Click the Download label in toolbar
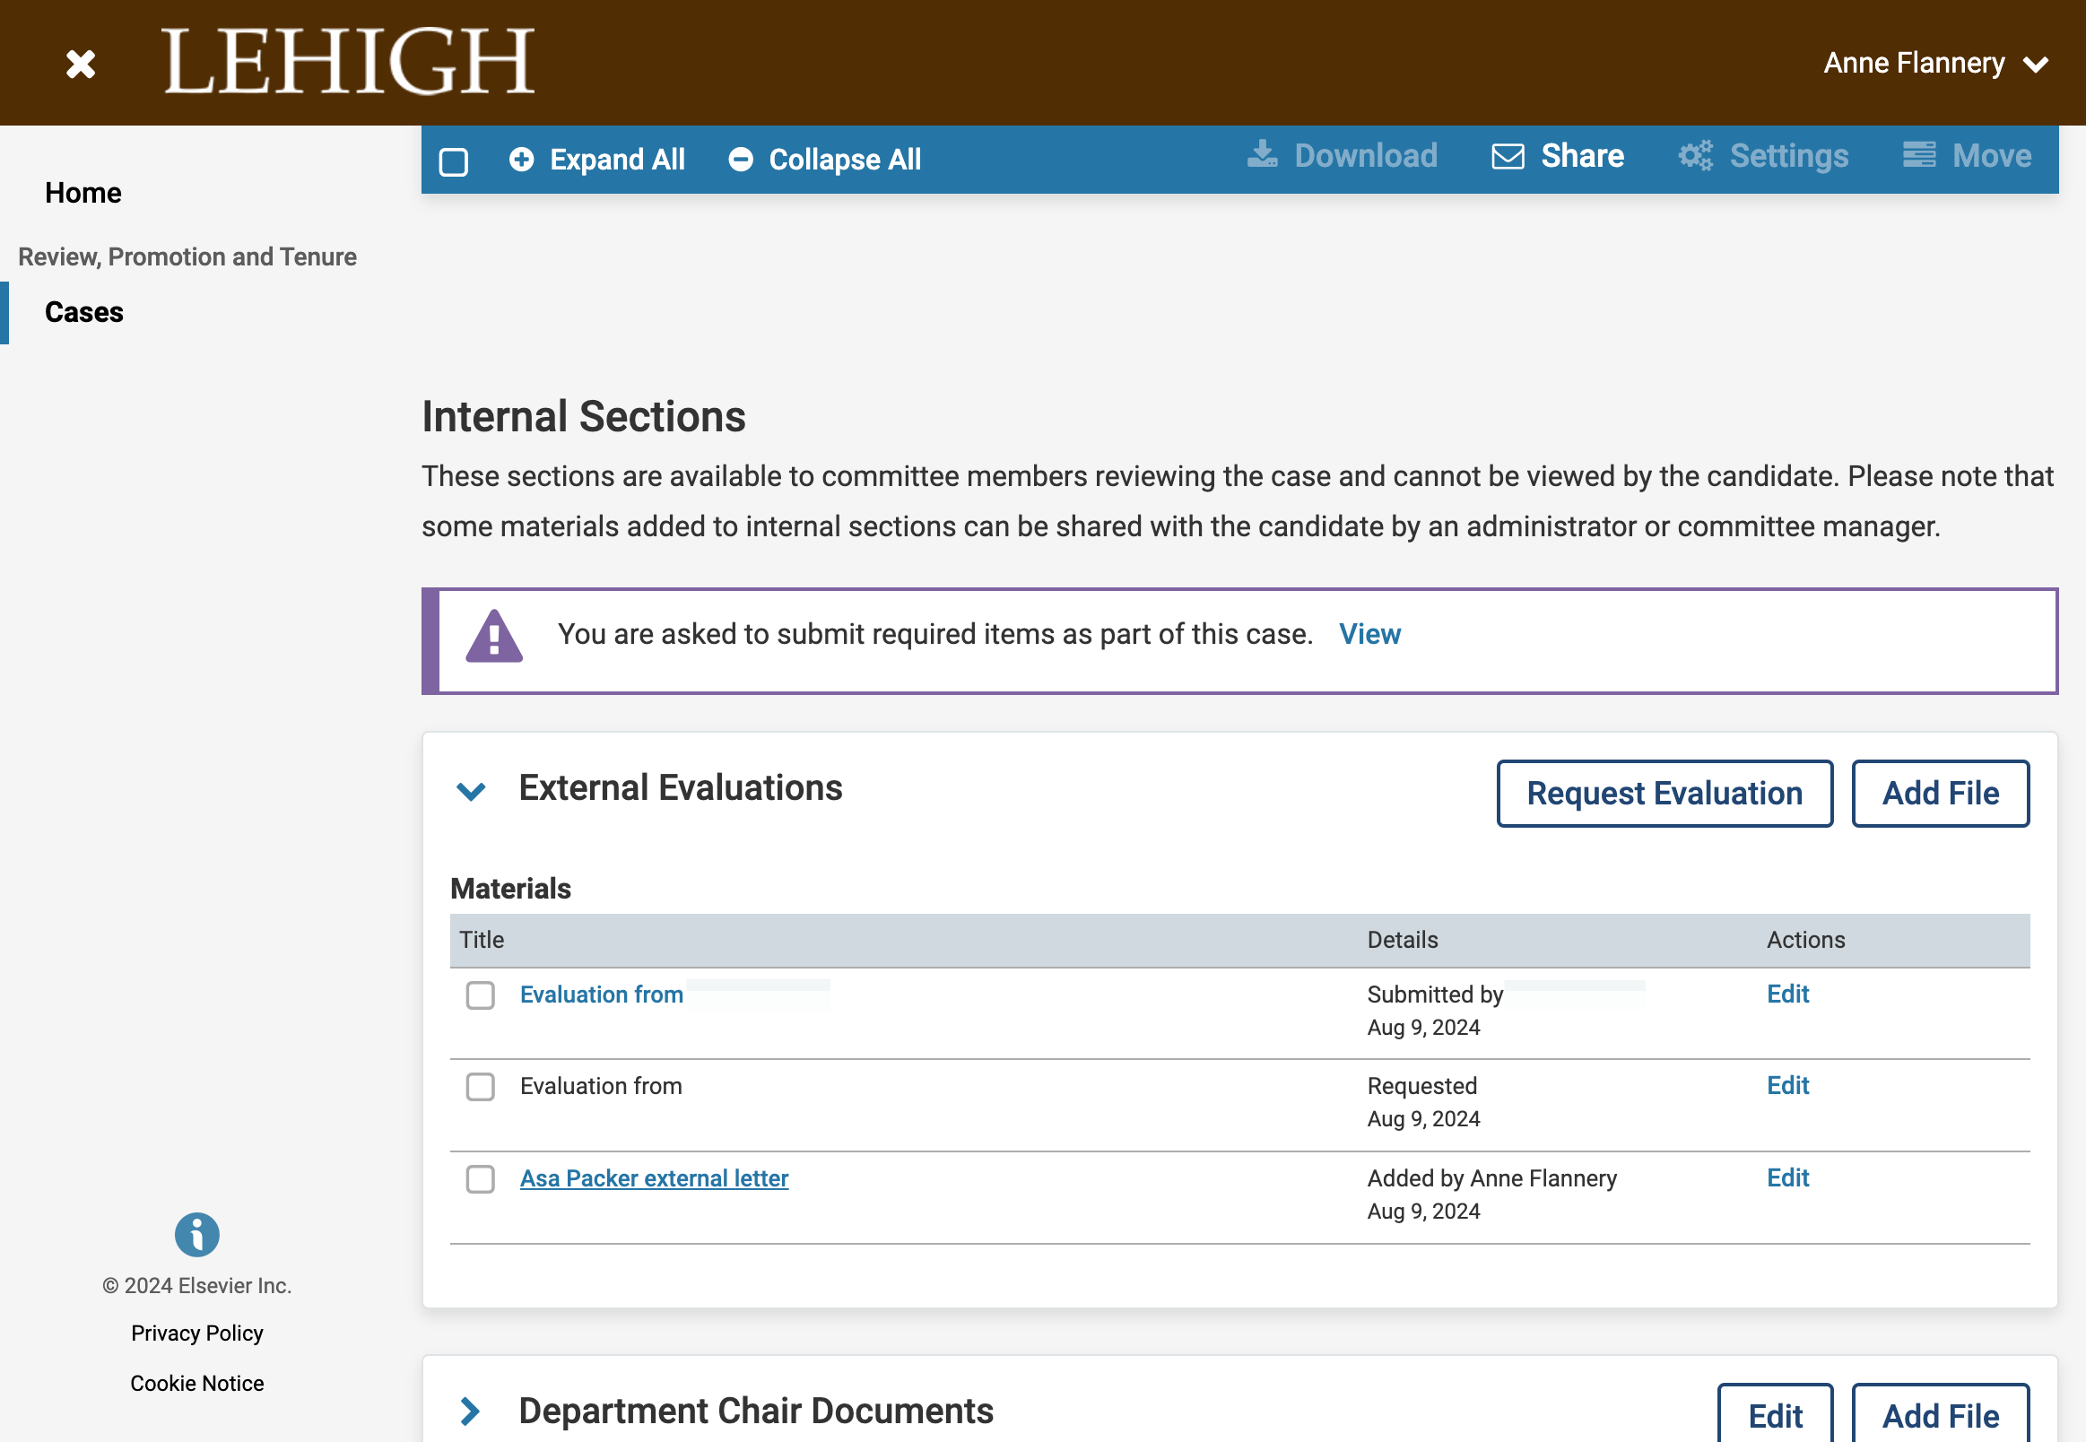The image size is (2086, 1442). tap(1365, 155)
